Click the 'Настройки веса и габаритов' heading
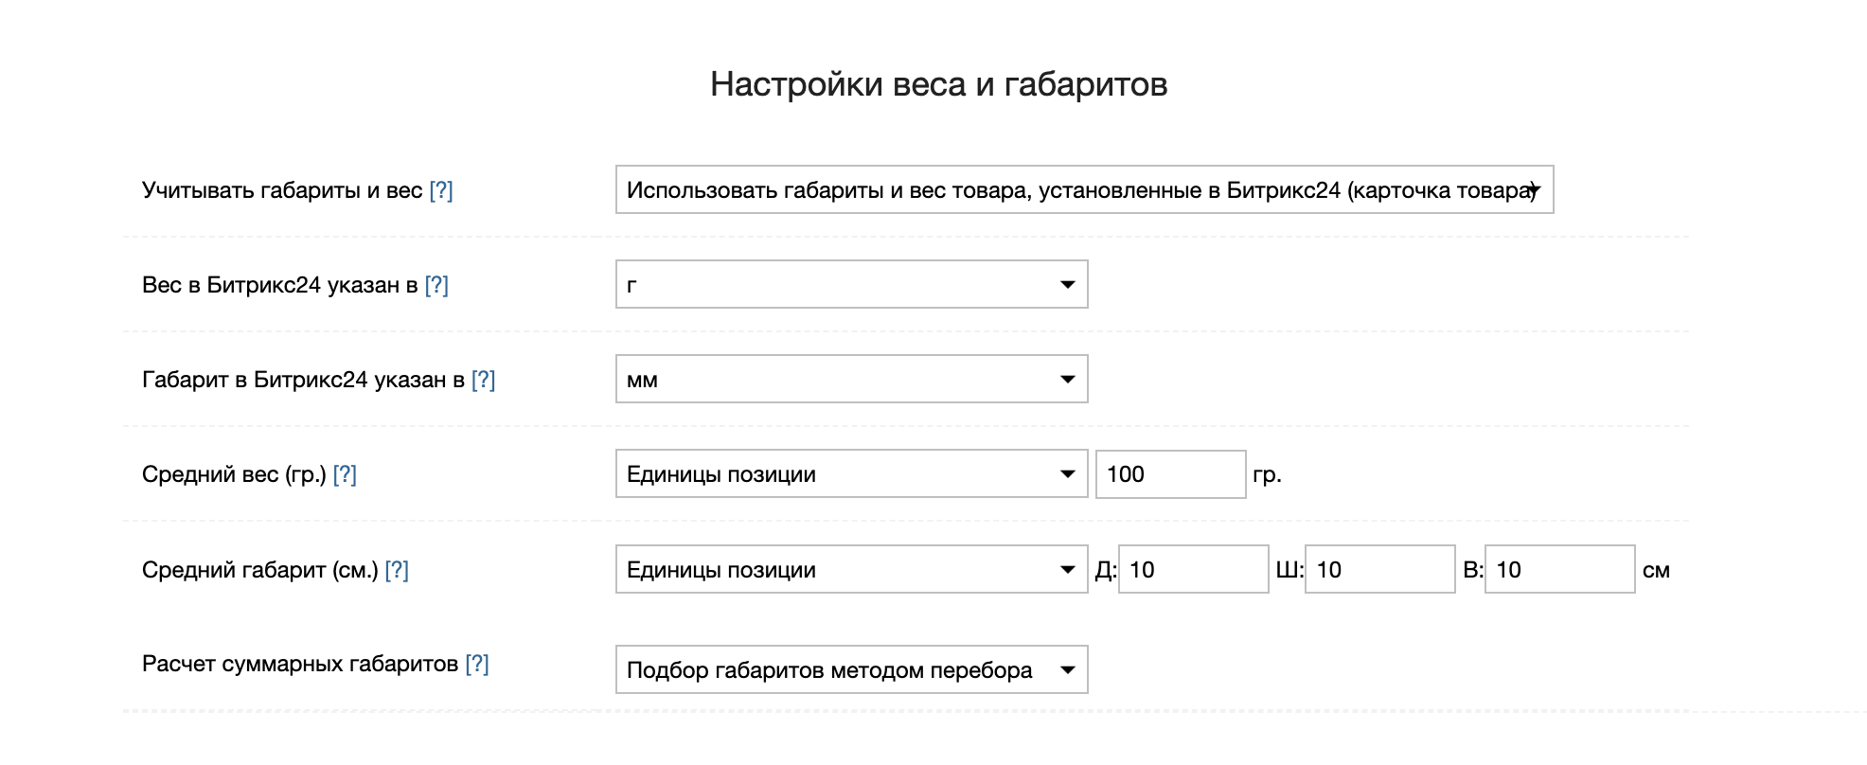1867x765 pixels. [938, 84]
